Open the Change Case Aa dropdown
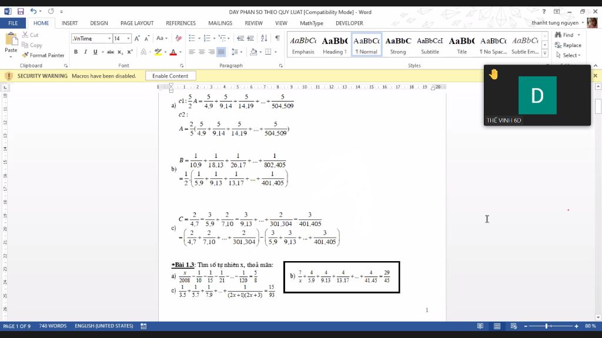This screenshot has width=602, height=338. (x=162, y=38)
